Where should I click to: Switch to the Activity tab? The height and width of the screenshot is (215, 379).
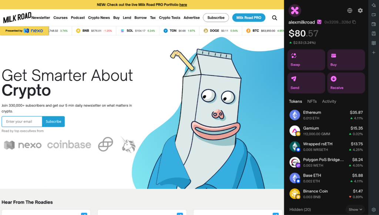click(x=329, y=101)
